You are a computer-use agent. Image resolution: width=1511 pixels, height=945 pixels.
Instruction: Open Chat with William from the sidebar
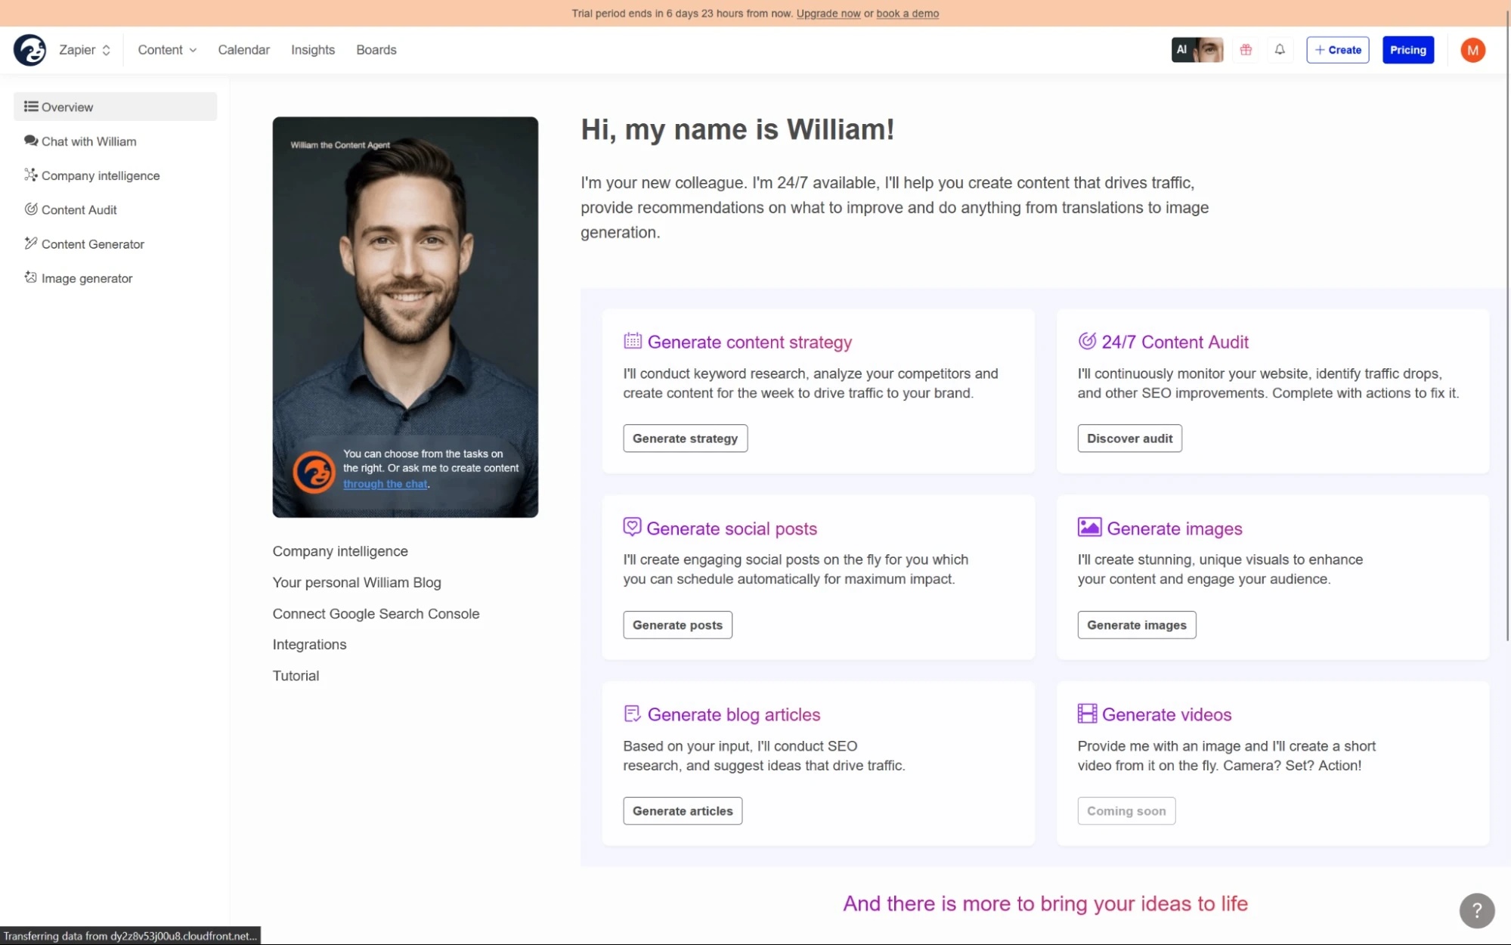coord(88,141)
